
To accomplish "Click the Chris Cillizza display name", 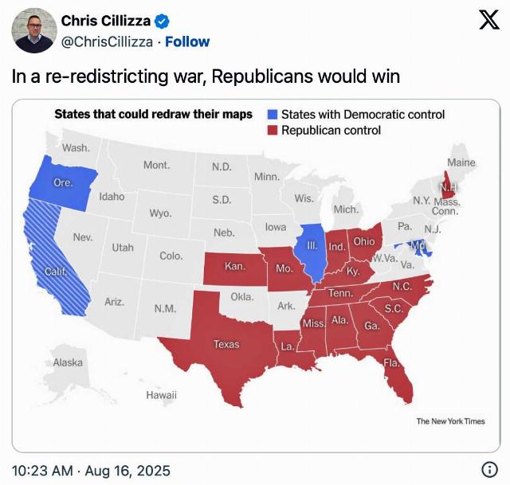I will (106, 21).
